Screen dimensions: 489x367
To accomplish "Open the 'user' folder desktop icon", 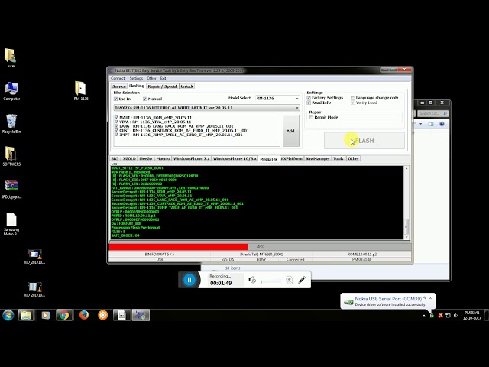I will click(x=11, y=56).
